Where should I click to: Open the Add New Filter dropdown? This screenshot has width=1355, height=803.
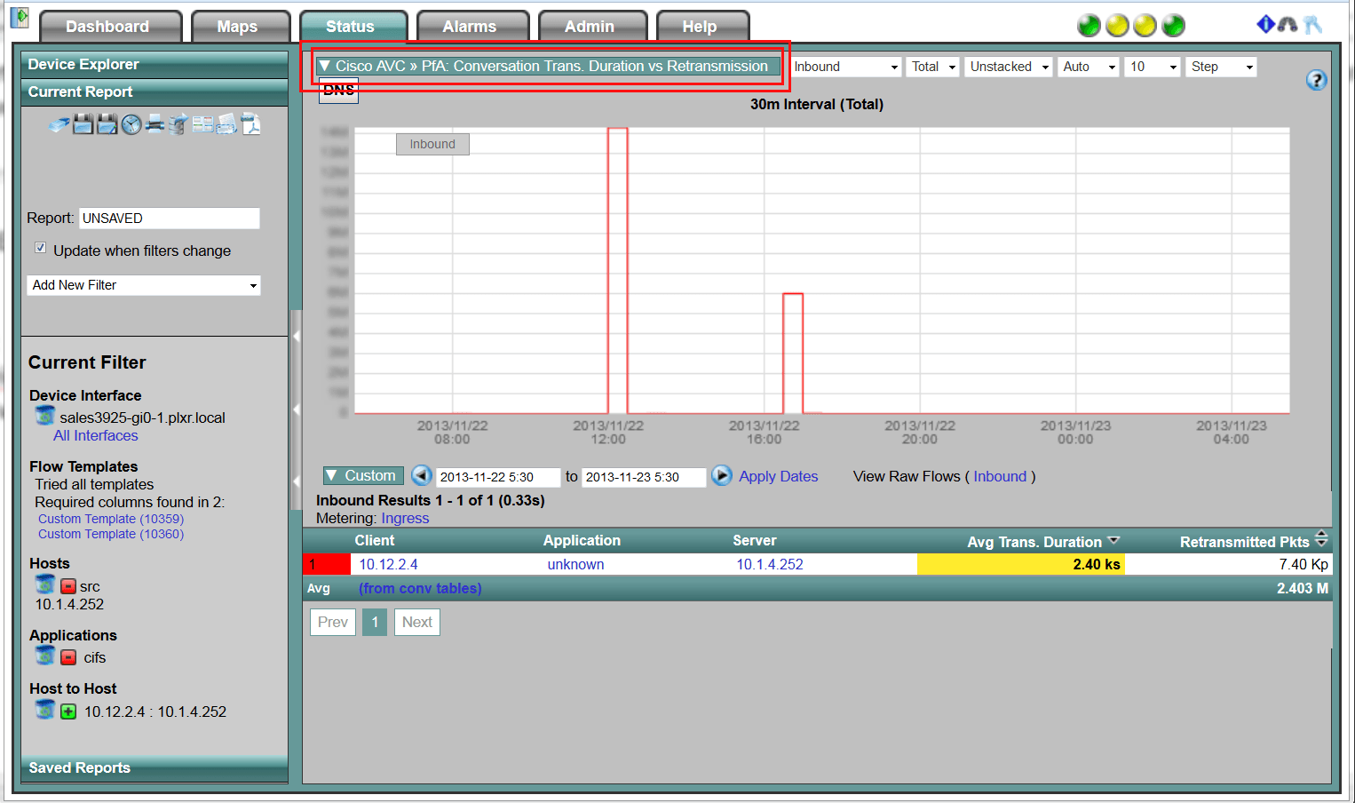[144, 285]
